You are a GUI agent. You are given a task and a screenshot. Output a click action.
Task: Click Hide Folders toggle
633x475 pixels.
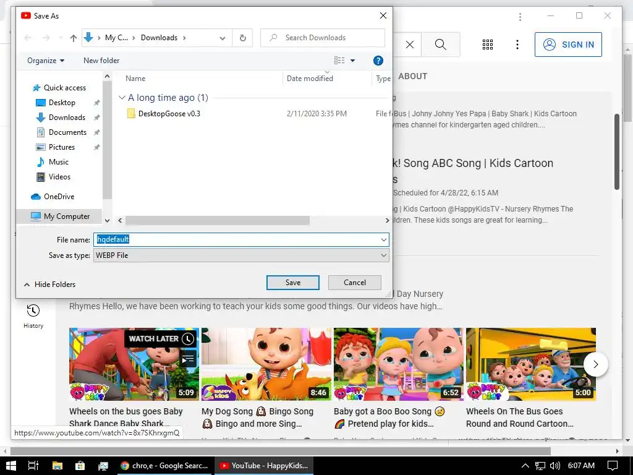coord(49,285)
